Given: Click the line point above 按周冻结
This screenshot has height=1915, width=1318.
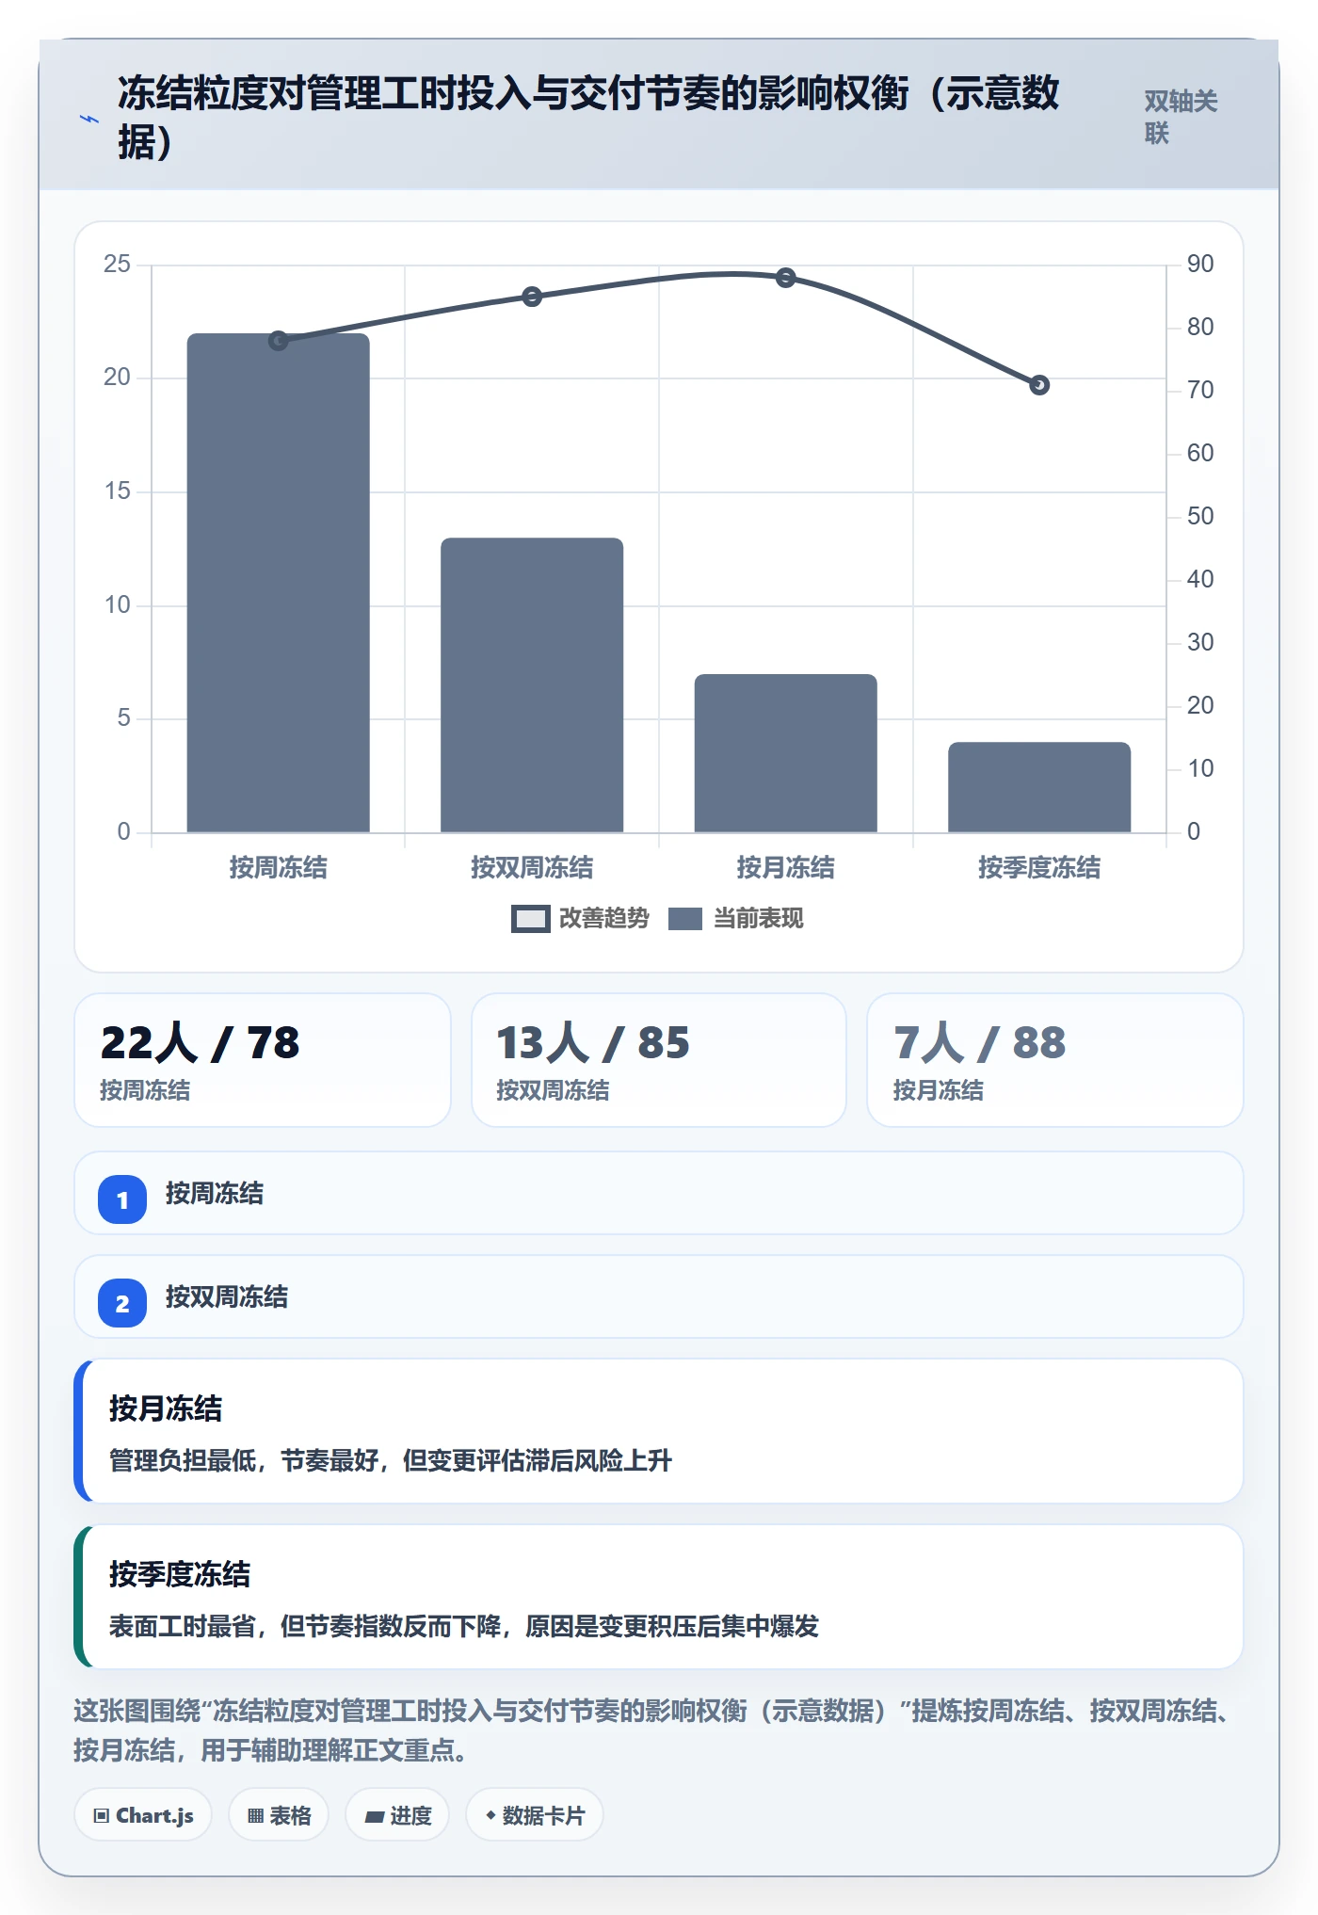Looking at the screenshot, I should [279, 341].
